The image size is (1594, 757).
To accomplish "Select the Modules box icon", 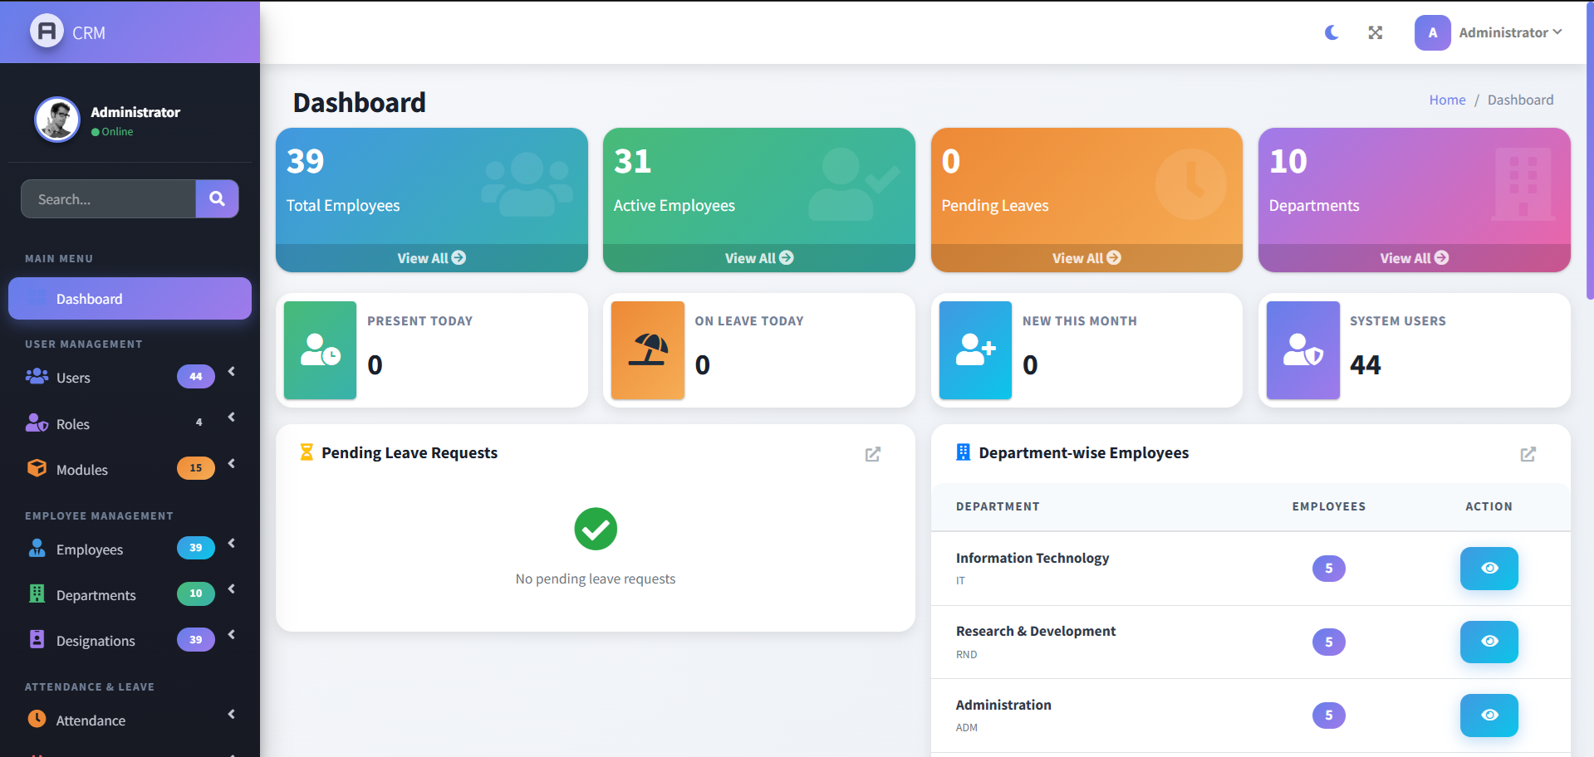I will tap(37, 467).
